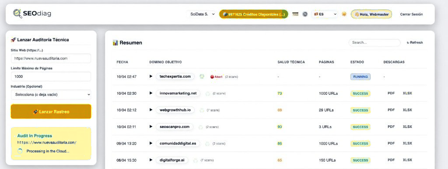
Task: Expand the techexpertia.com row arrow
Action: 151,76
